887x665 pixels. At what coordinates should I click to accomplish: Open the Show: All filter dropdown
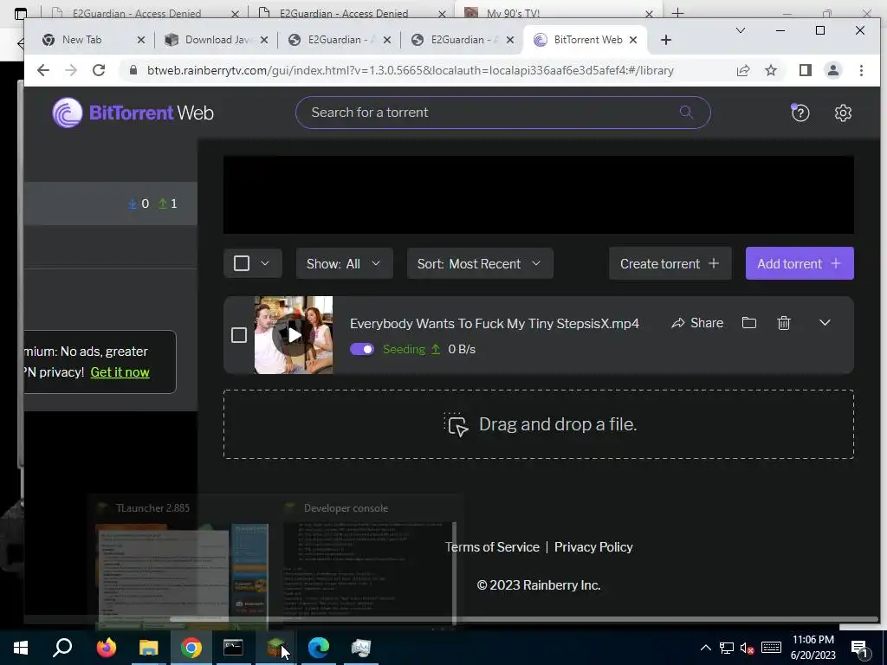coord(344,263)
